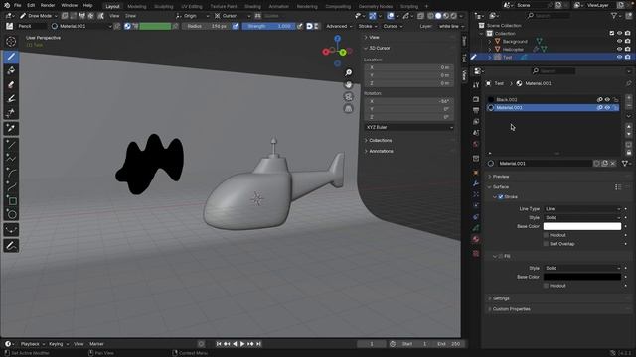Open XYZ Euler rotation mode dropdown
The width and height of the screenshot is (636, 357).
click(408, 127)
